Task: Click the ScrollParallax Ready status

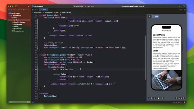Action: tap(133, 6)
